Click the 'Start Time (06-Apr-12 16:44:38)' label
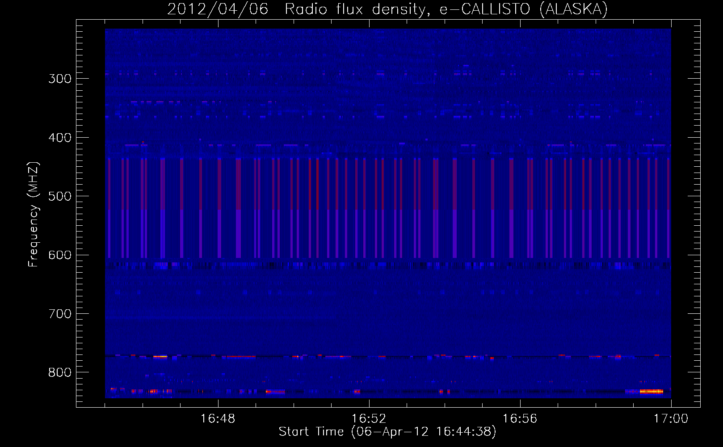This screenshot has width=723, height=447. (387, 432)
